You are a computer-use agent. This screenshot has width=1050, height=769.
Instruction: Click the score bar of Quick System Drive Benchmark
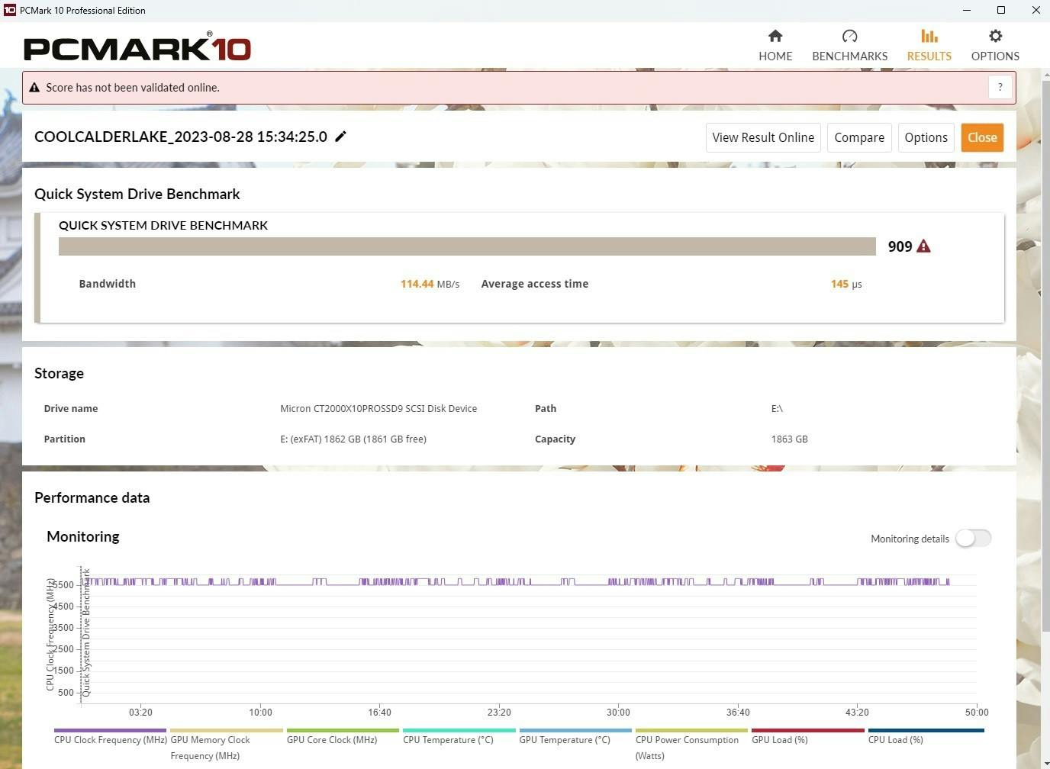467,246
